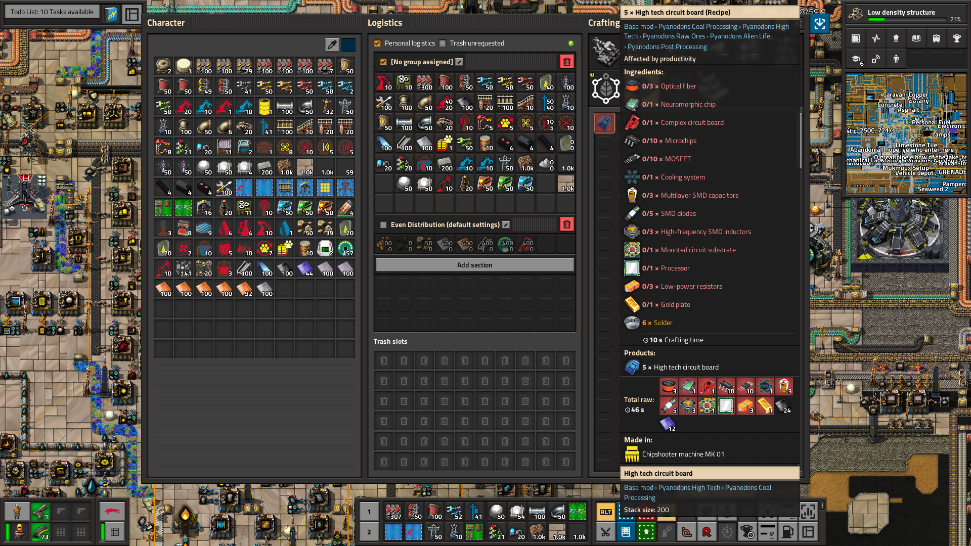Click the eyedropper color picker icon

click(x=332, y=44)
